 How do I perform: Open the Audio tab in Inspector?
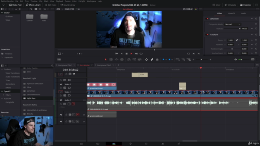coord(244,13)
